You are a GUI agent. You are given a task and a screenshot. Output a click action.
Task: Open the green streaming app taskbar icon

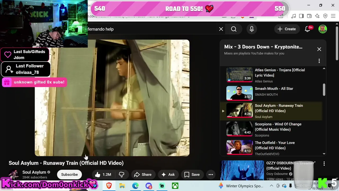point(162,186)
